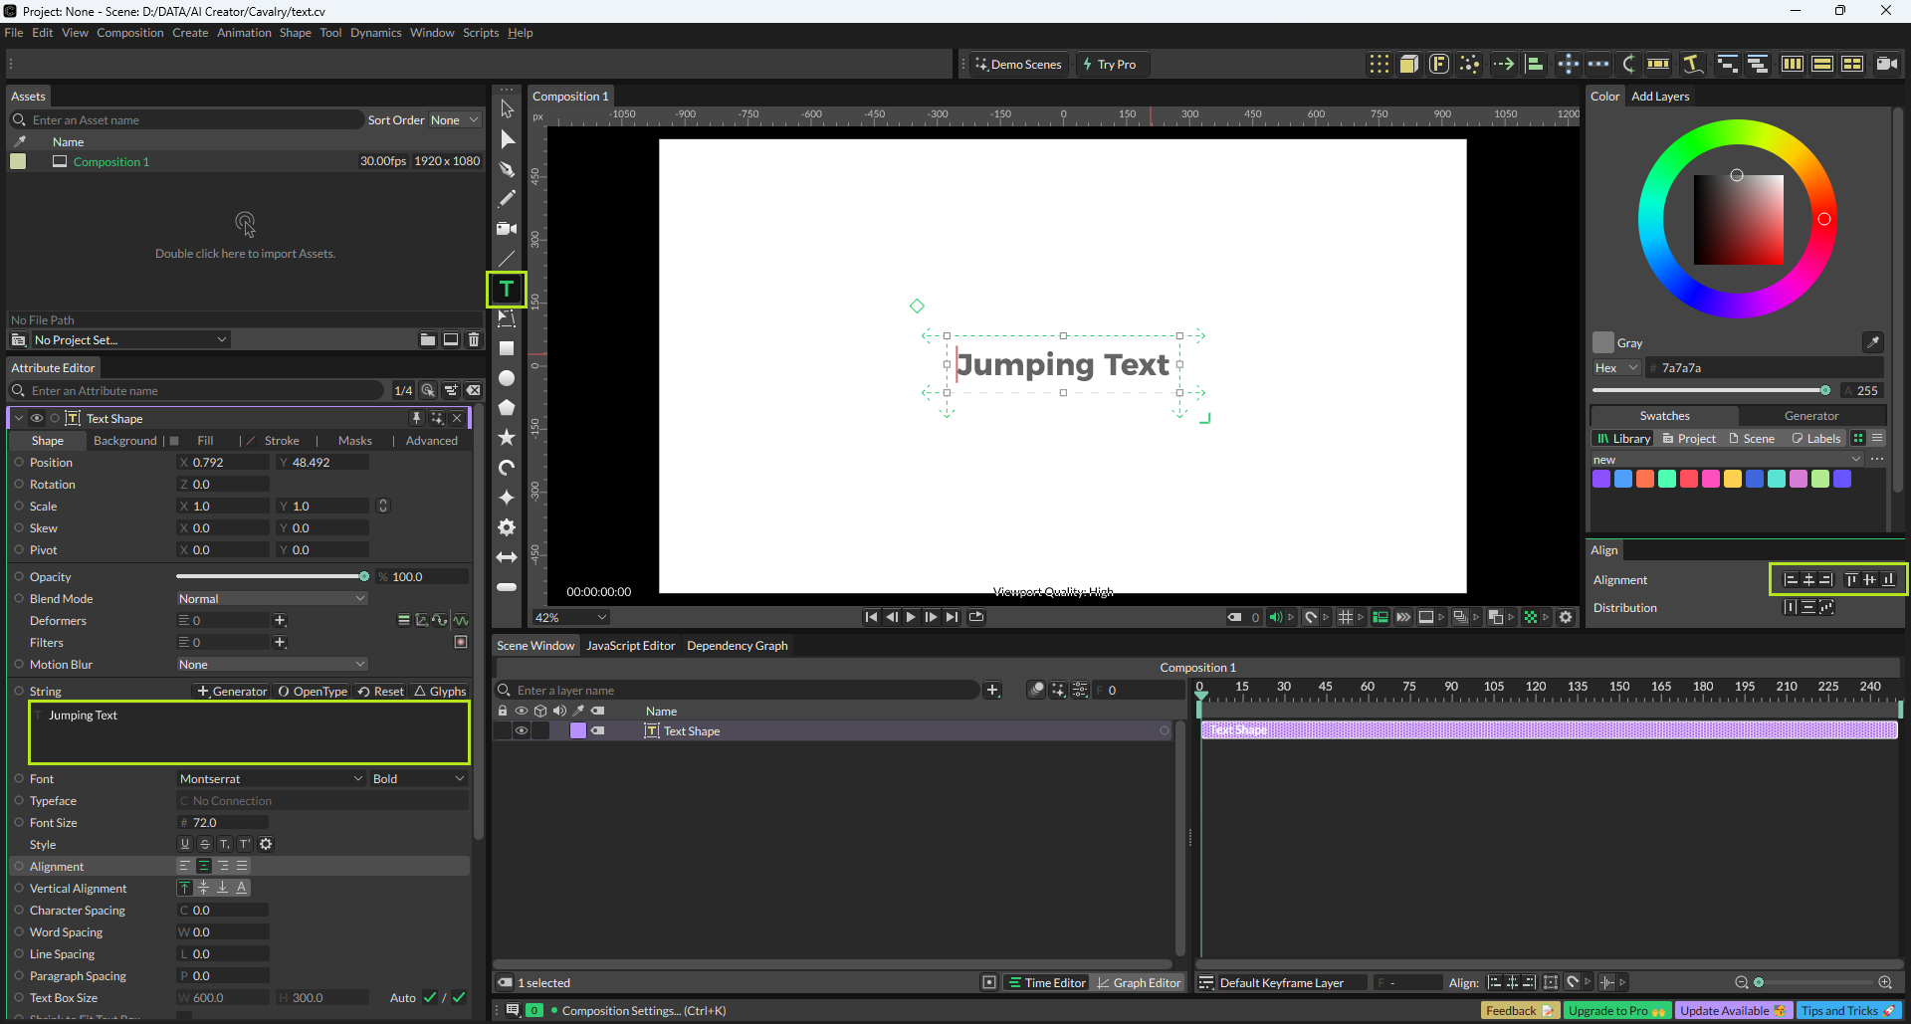This screenshot has width=1911, height=1024.
Task: Select the Text tool in toolbar
Action: click(x=507, y=290)
